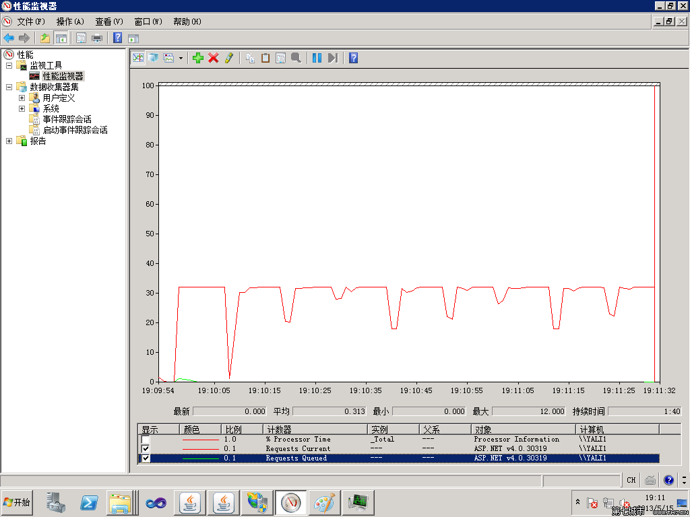Image resolution: width=690 pixels, height=517 pixels.
Task: Open the 操作(A) menu
Action: click(70, 22)
